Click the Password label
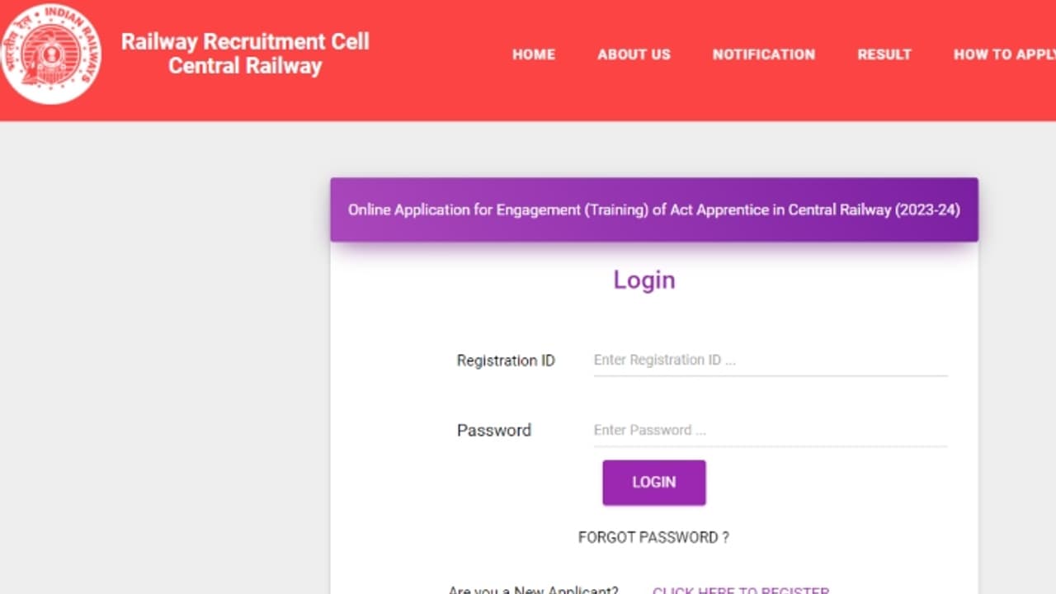This screenshot has width=1056, height=594. click(494, 430)
